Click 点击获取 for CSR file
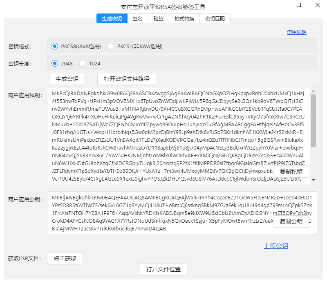 [x=65, y=258]
